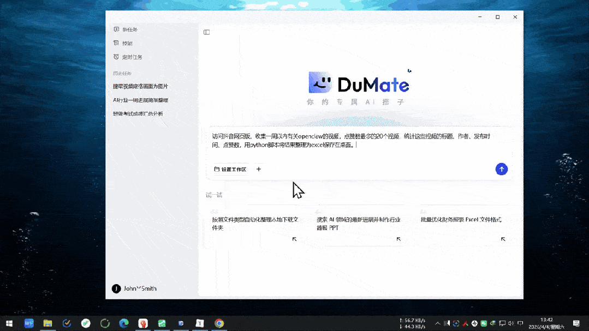The height and width of the screenshot is (331, 589).
Task: Open the notification center icon
Action: click(x=576, y=323)
